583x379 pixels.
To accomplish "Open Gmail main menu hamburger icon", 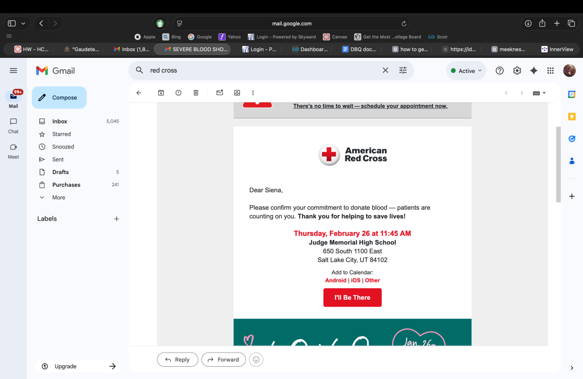I will [x=13, y=71].
